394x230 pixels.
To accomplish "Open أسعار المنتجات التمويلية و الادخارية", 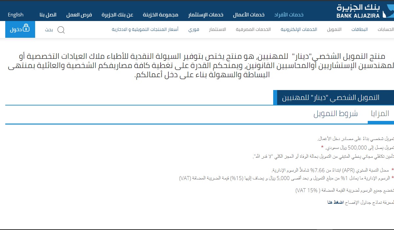I will click(145, 30).
